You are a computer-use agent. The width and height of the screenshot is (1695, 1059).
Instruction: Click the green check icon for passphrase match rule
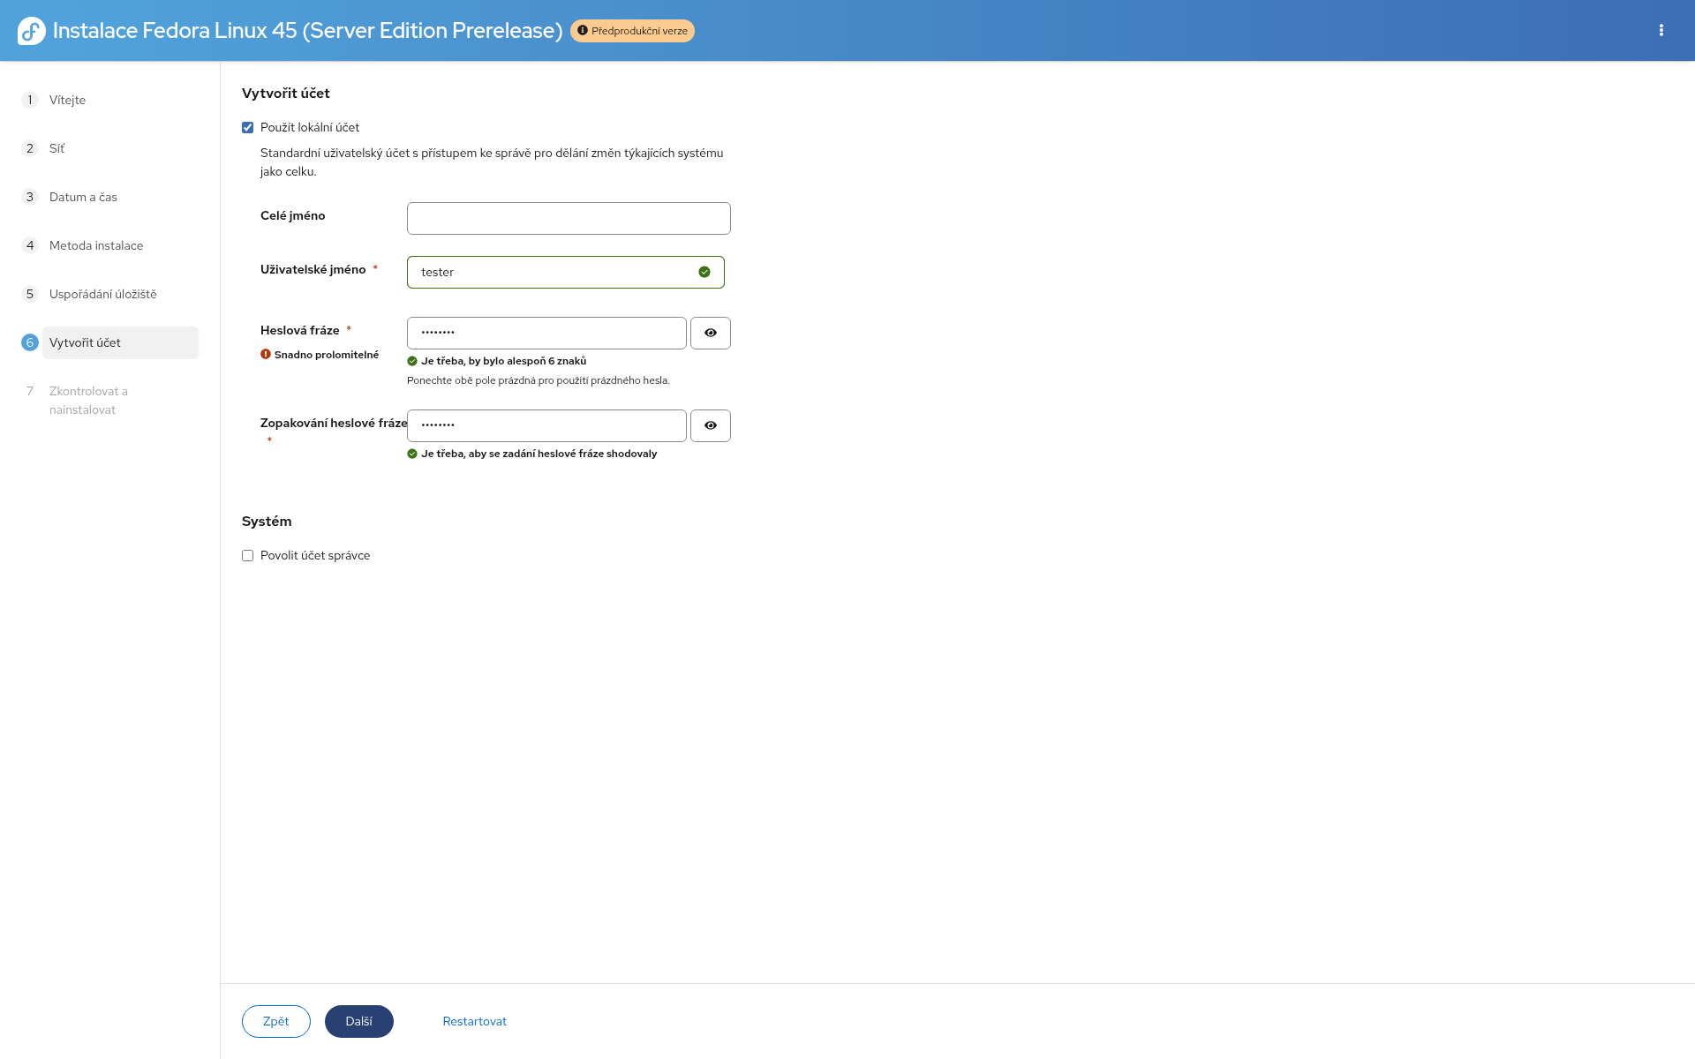412,454
